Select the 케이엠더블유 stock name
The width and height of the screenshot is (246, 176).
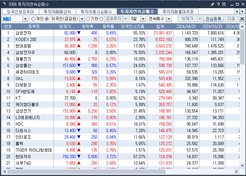27,105
